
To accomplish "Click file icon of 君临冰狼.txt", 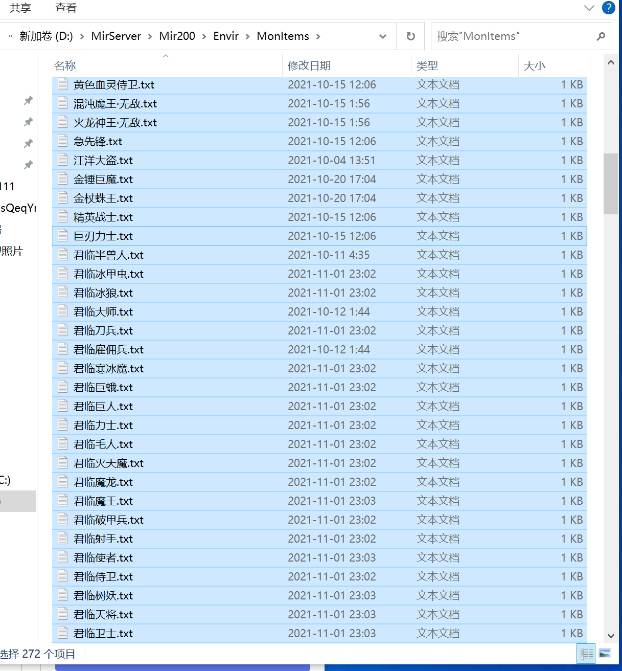I will (x=62, y=292).
